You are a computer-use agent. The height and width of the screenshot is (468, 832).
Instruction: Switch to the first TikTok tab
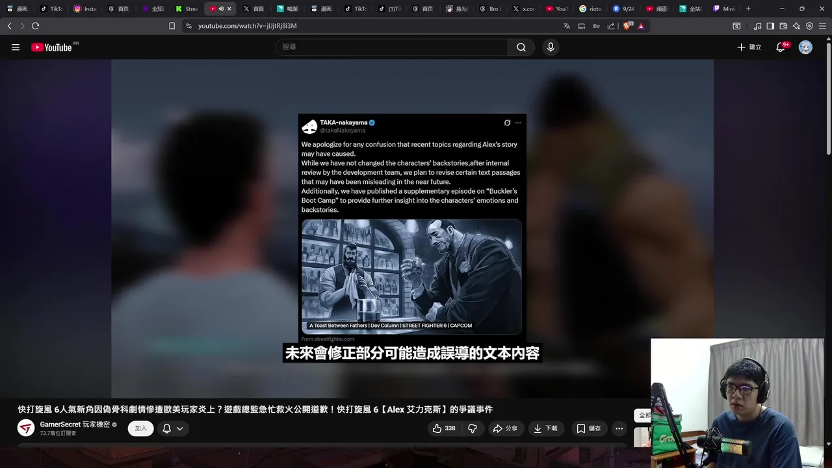click(x=51, y=9)
